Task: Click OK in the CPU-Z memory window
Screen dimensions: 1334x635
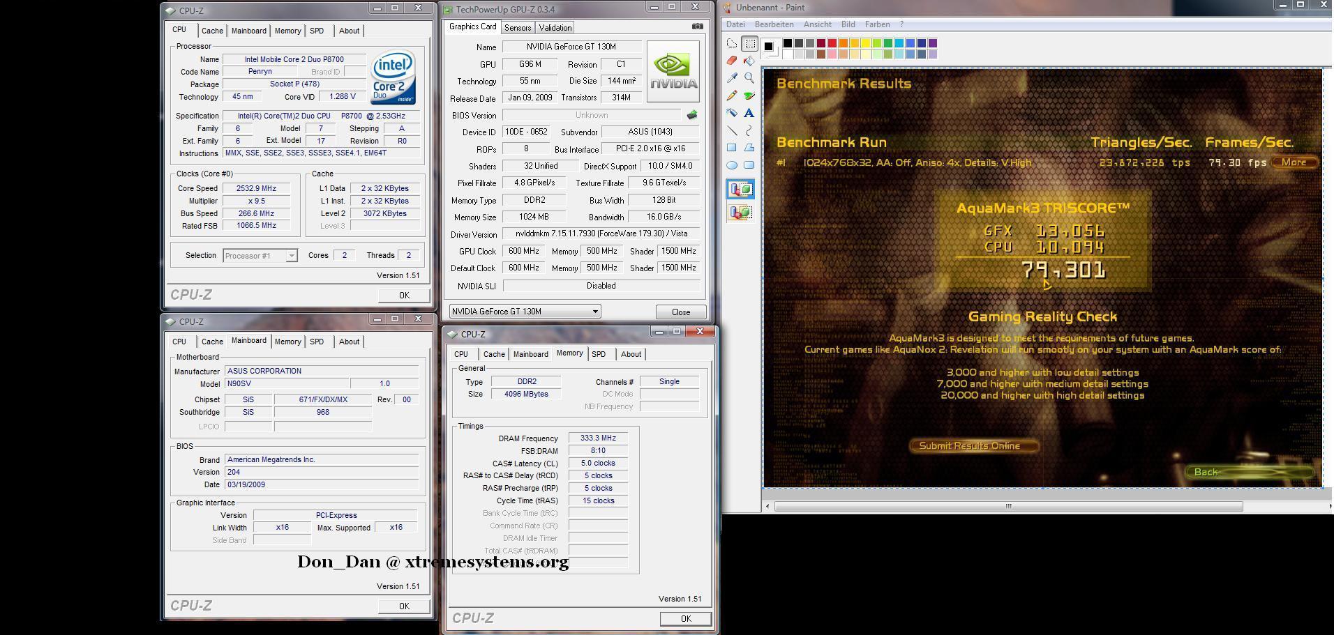Action: [x=686, y=618]
